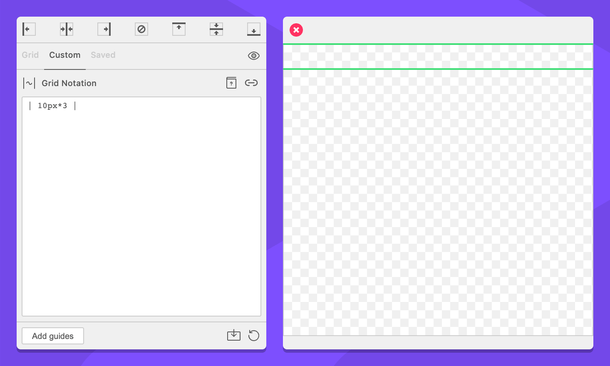
Task: Add a horizontal midpoint guide
Action: [x=216, y=29]
